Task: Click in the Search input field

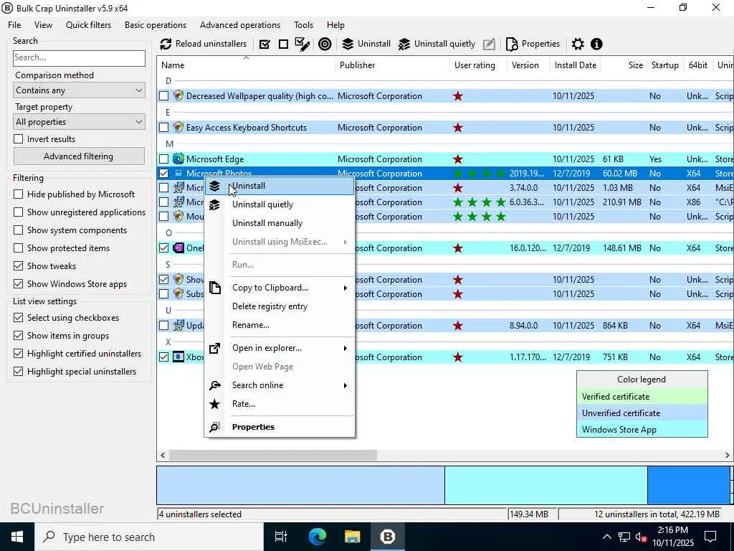Action: pos(79,58)
